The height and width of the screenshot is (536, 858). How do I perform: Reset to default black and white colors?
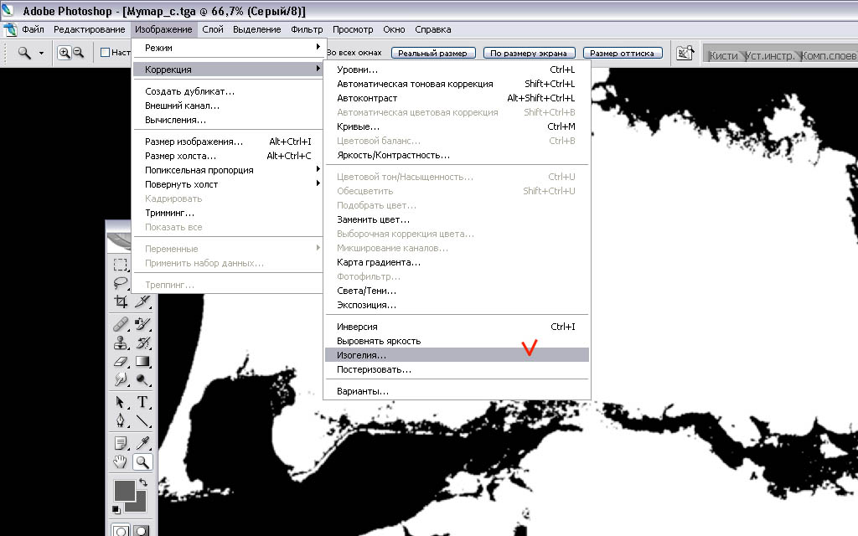click(116, 510)
